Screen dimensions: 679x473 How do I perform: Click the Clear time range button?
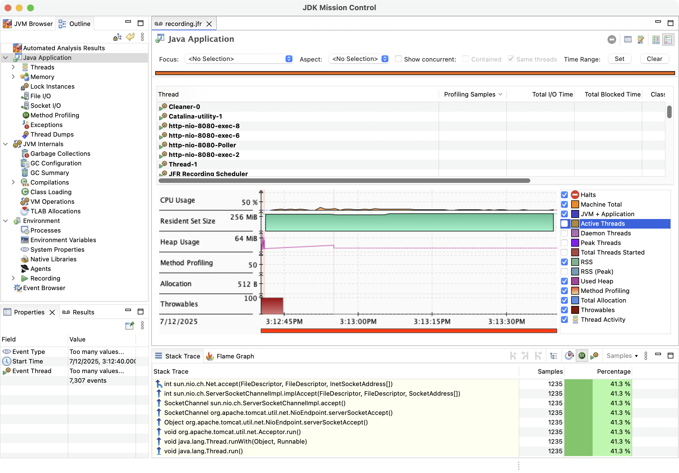[x=654, y=59]
